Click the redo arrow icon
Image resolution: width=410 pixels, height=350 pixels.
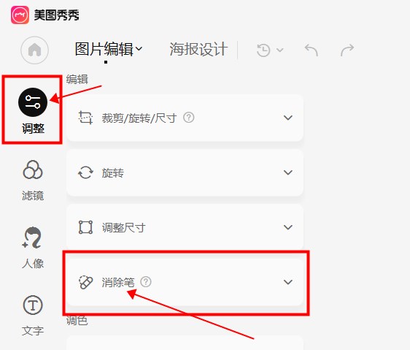pyautogui.click(x=347, y=50)
